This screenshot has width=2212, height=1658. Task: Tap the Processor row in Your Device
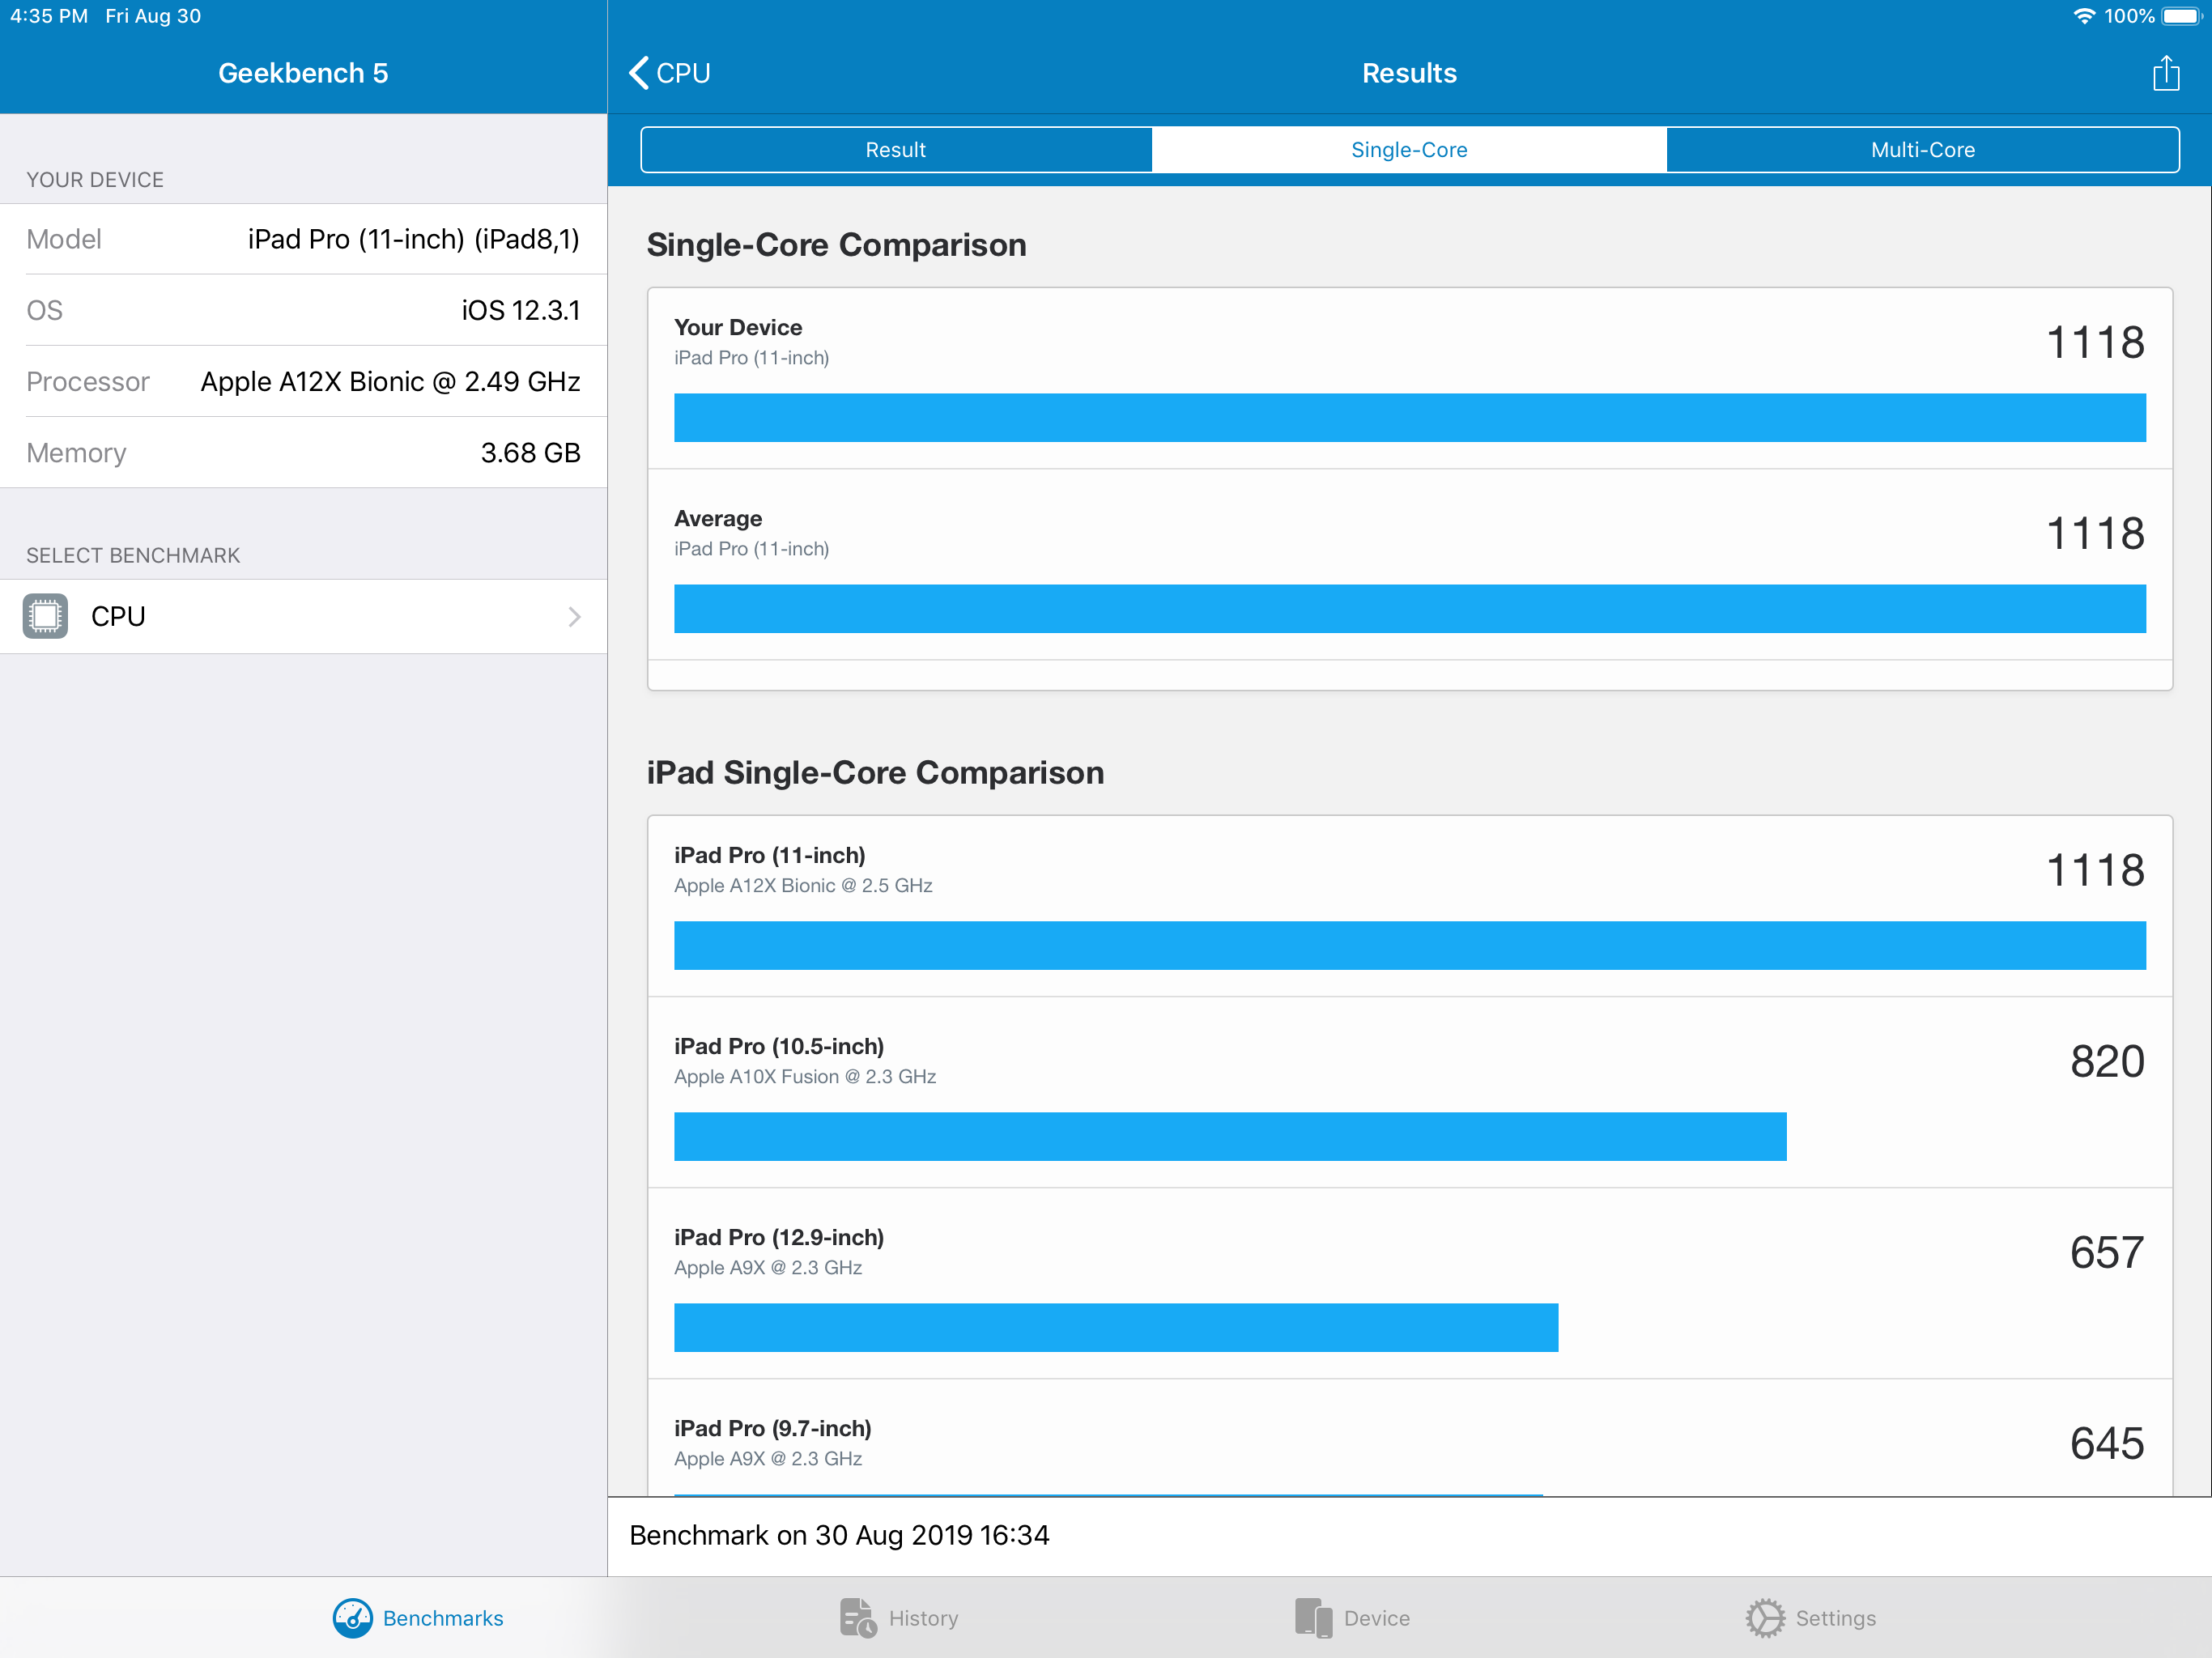303,381
